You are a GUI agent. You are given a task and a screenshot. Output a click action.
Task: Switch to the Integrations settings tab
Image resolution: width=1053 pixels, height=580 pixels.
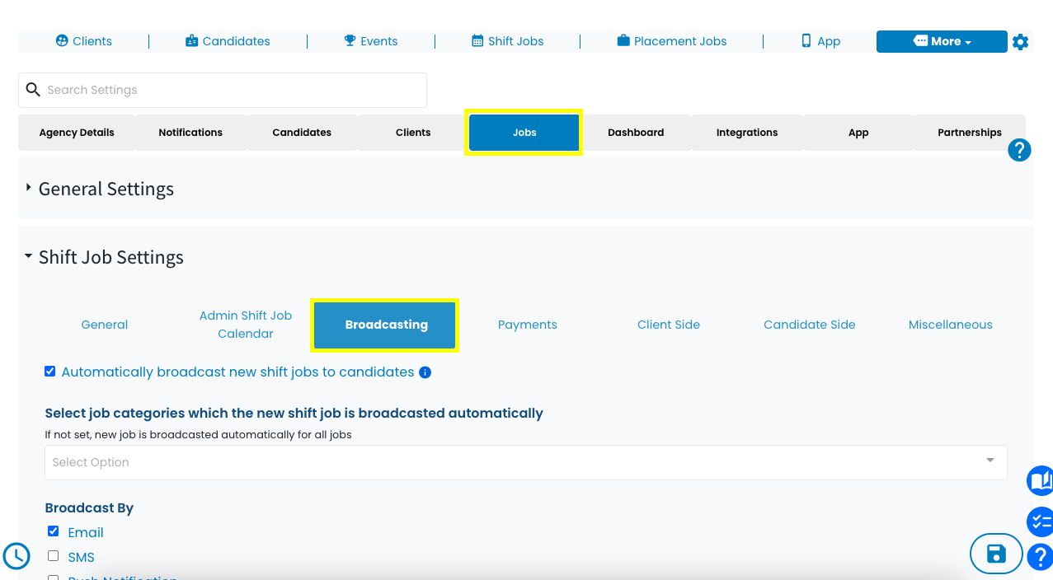(x=747, y=133)
